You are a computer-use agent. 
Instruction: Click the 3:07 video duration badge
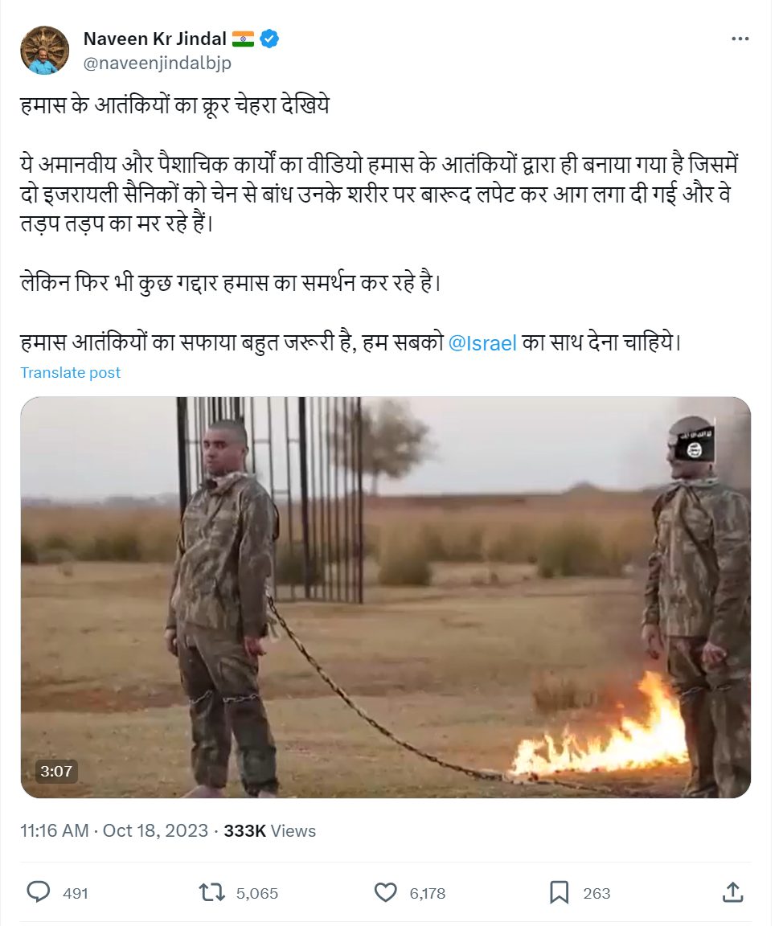point(56,771)
